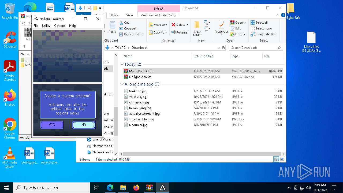Click the Cut scissors icon
The width and height of the screenshot is (343, 193).
[121, 23]
